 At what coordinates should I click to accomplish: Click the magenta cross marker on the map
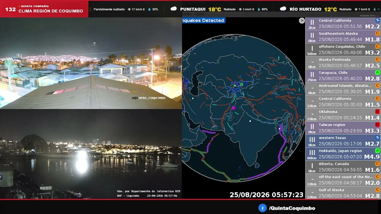234,108
